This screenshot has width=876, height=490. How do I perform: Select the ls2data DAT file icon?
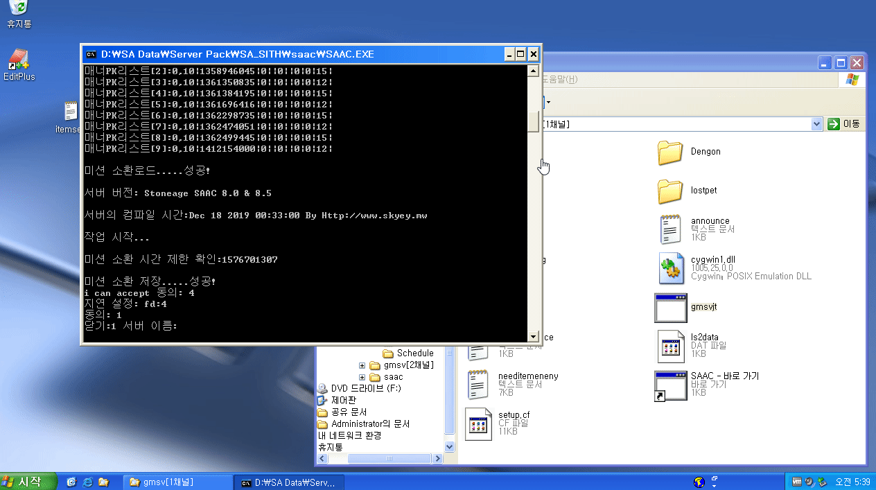(670, 346)
